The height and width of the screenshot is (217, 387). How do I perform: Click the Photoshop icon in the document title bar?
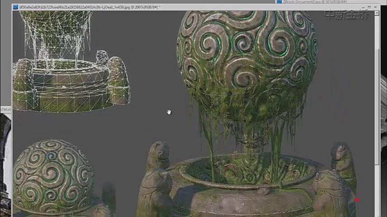tap(15, 7)
